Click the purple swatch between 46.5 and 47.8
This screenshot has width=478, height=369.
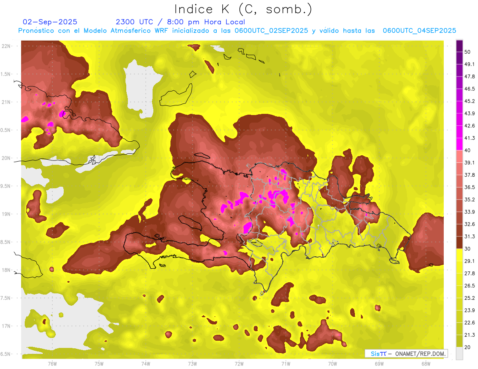(x=459, y=82)
